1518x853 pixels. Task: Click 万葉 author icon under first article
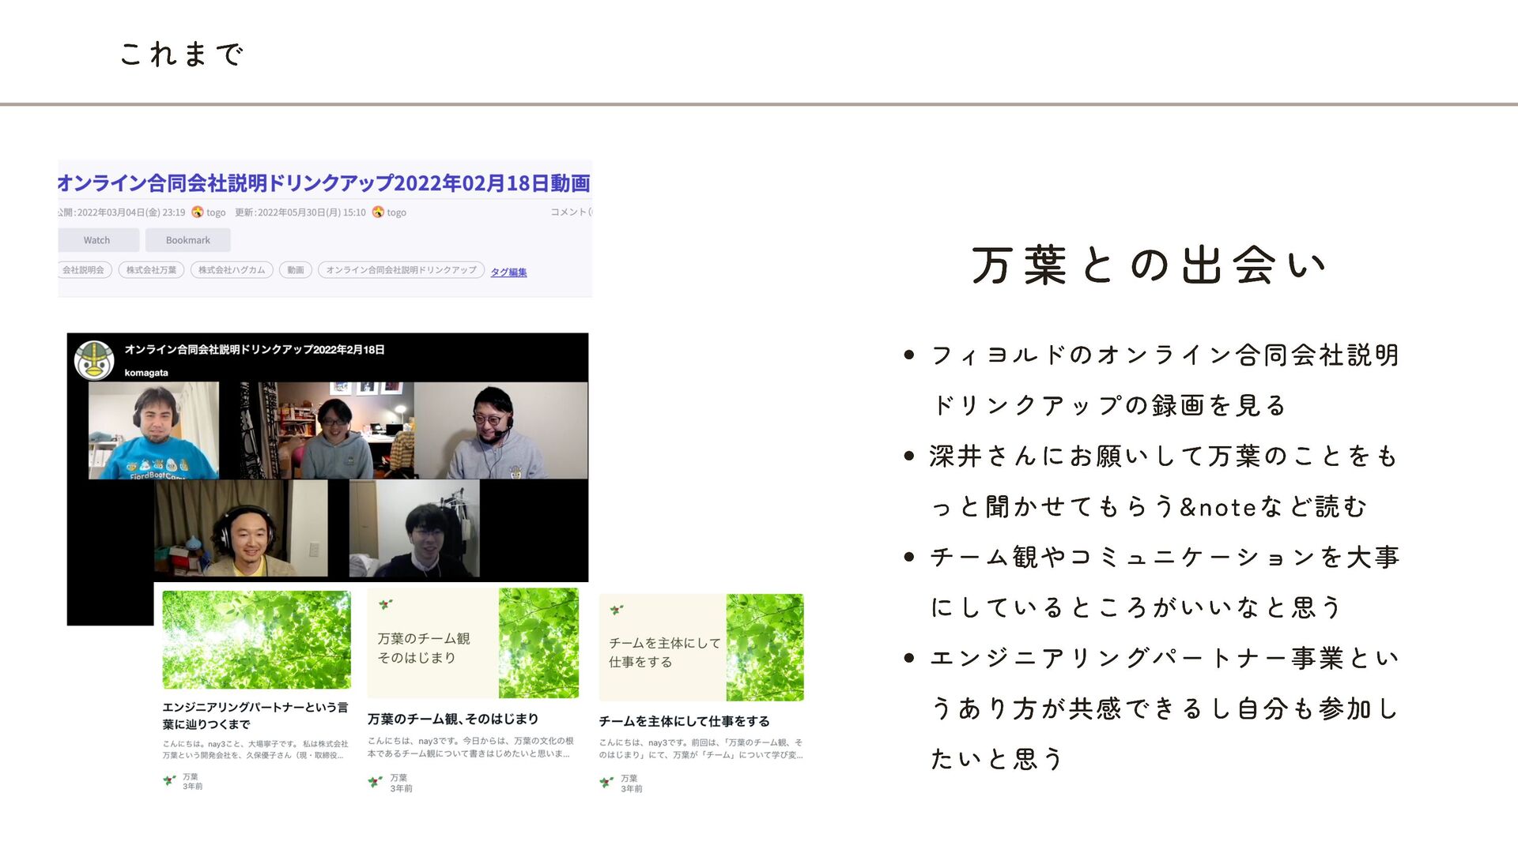pos(169,780)
